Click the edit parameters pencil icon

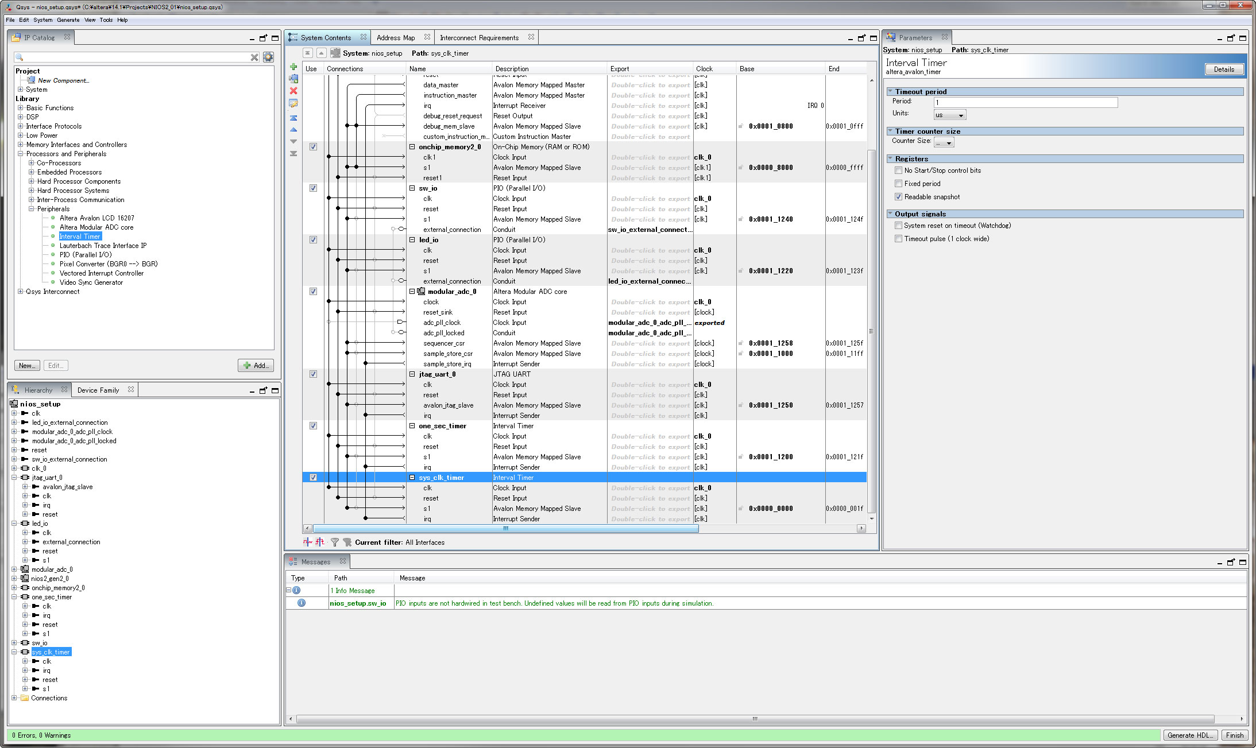tap(293, 103)
